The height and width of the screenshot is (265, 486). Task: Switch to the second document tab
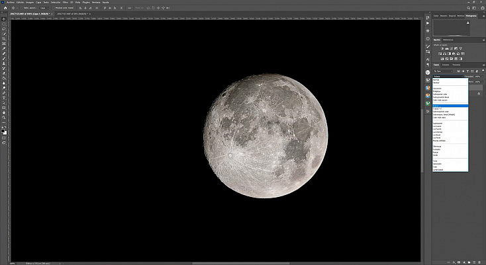coord(73,14)
